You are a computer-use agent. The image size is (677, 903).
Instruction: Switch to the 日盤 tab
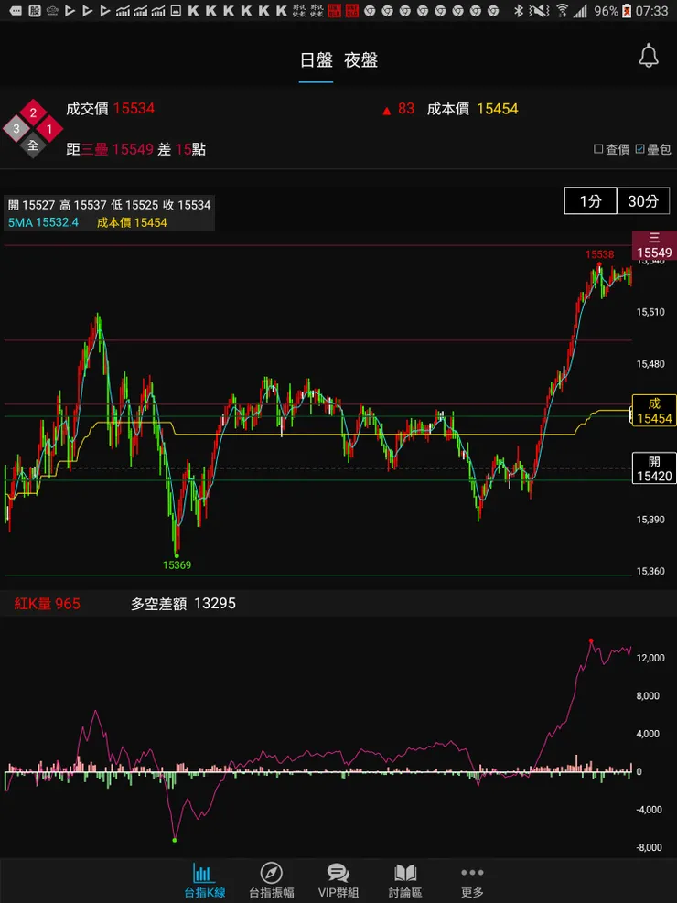[x=316, y=60]
